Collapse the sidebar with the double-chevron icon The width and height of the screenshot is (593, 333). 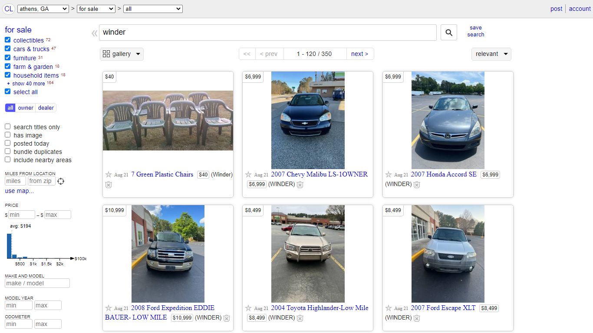pos(94,33)
